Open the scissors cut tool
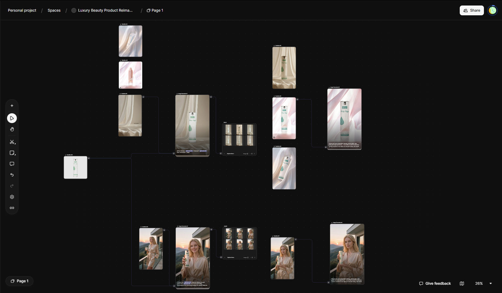Image resolution: width=502 pixels, height=293 pixels. pyautogui.click(x=12, y=142)
